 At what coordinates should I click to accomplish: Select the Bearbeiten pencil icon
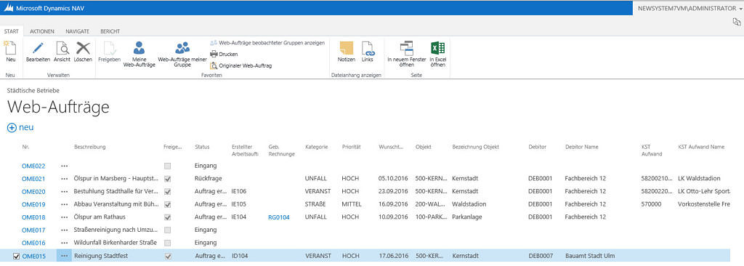point(38,48)
